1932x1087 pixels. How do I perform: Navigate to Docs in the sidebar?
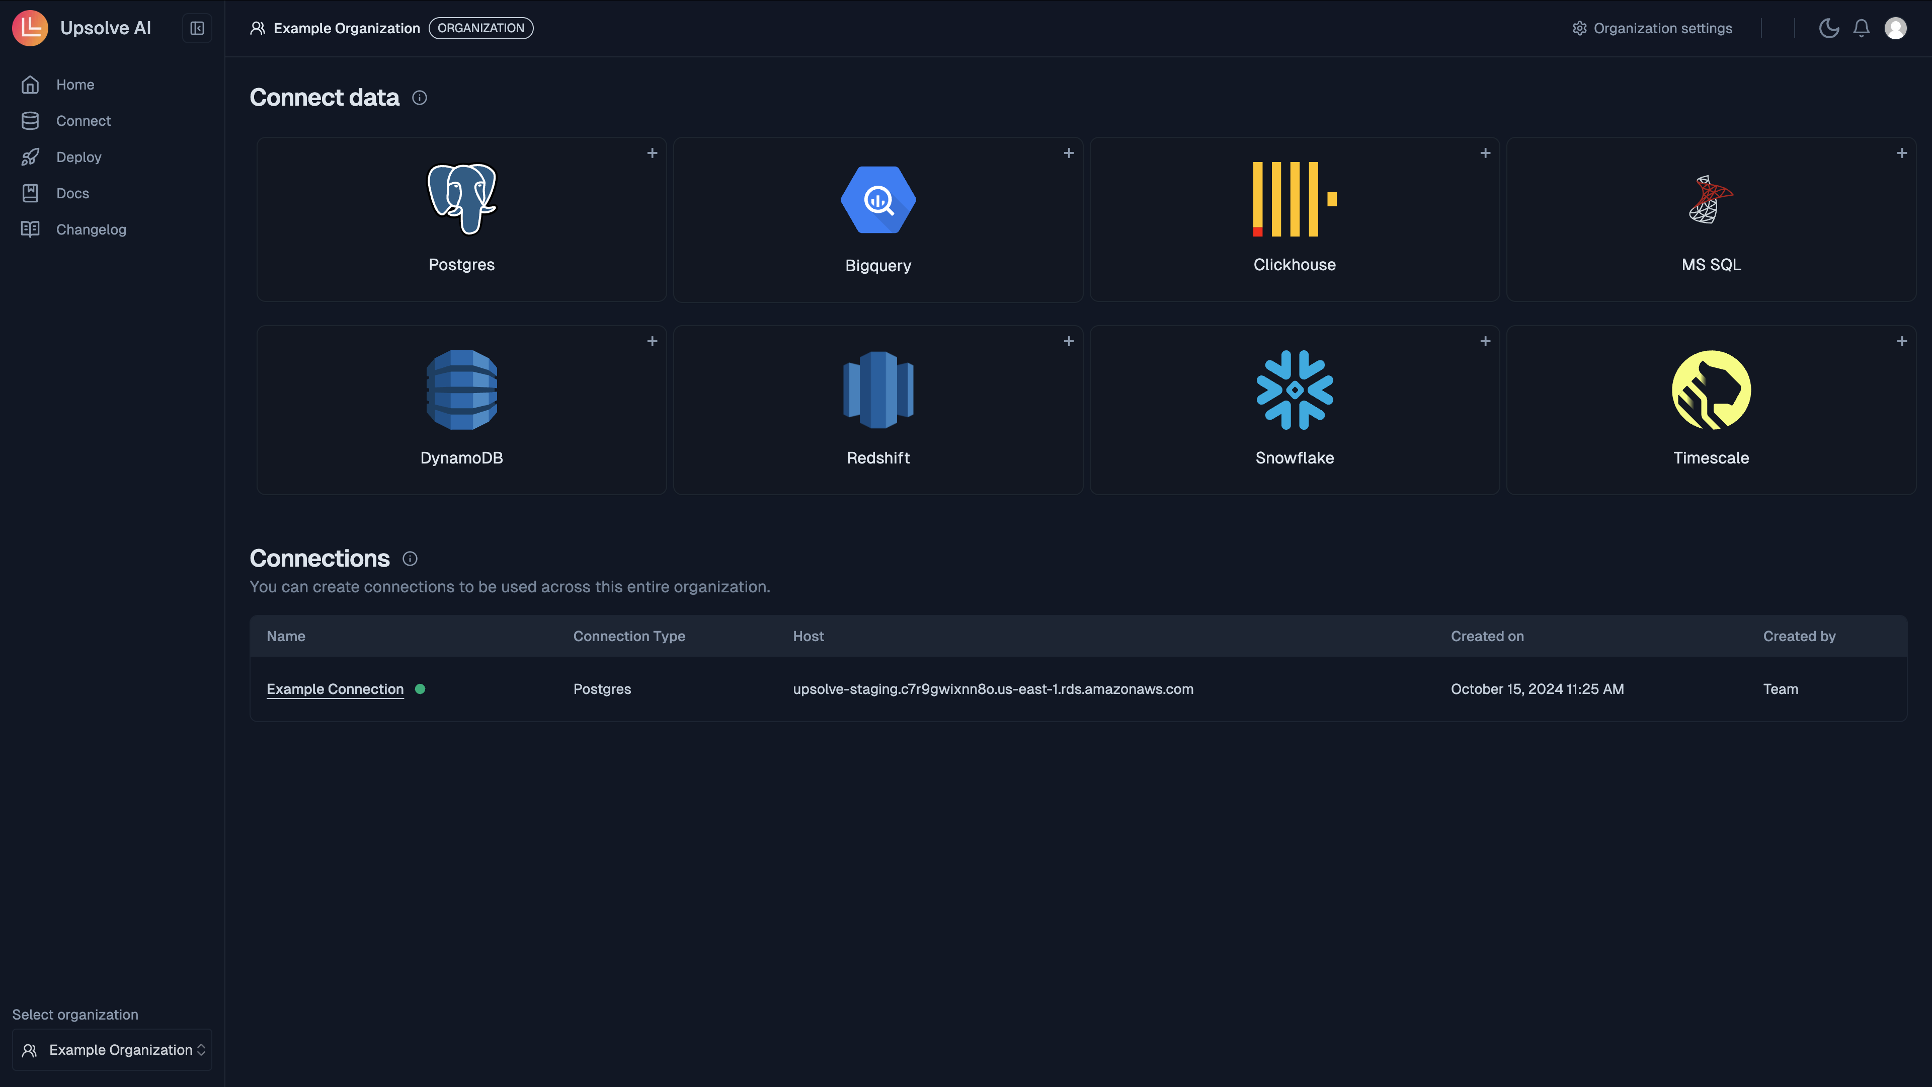tap(72, 193)
